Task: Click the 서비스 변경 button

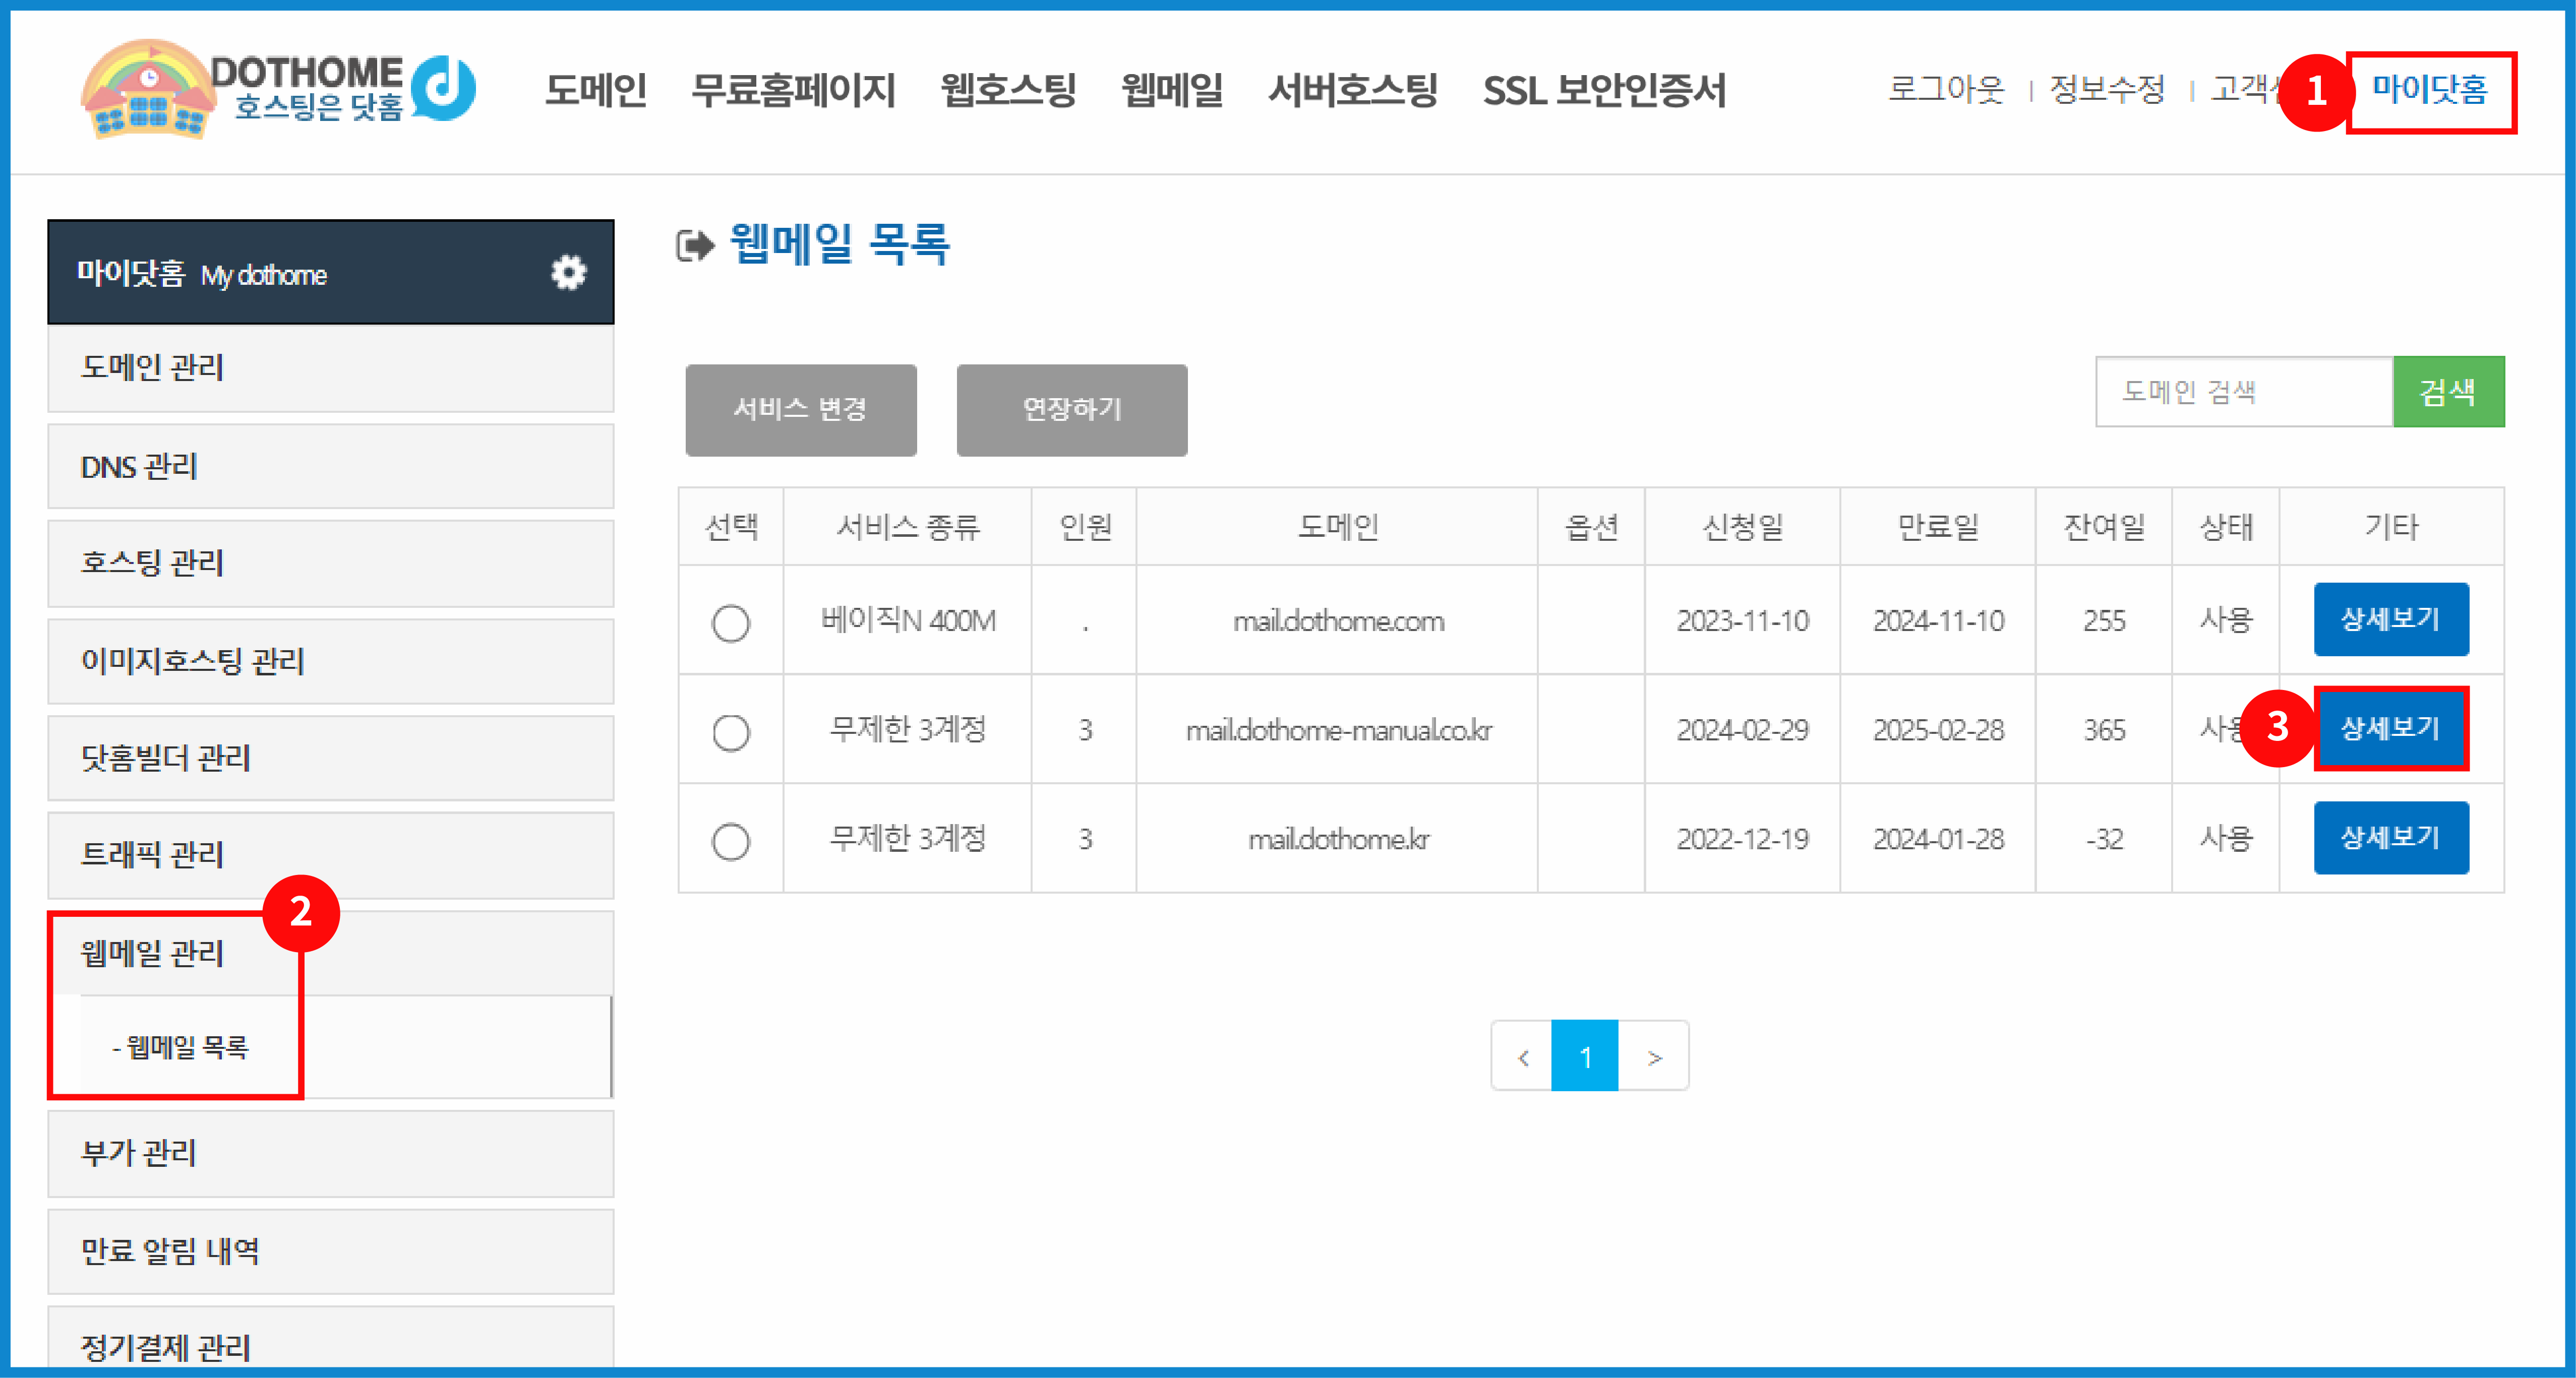Action: point(800,409)
